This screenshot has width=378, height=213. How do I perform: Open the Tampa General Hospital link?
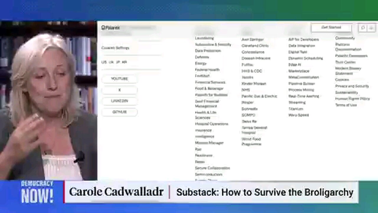pos(254,130)
